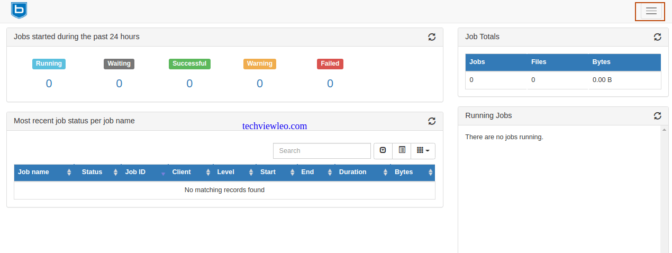
Task: Refresh Most recent job status panel
Action: click(x=432, y=121)
